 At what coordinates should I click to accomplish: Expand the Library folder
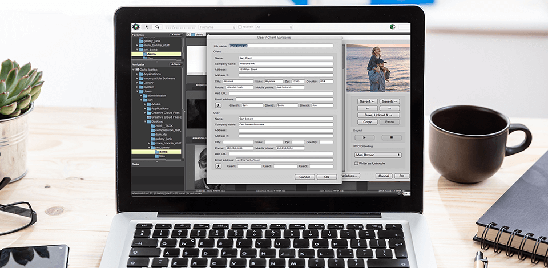tap(138, 83)
